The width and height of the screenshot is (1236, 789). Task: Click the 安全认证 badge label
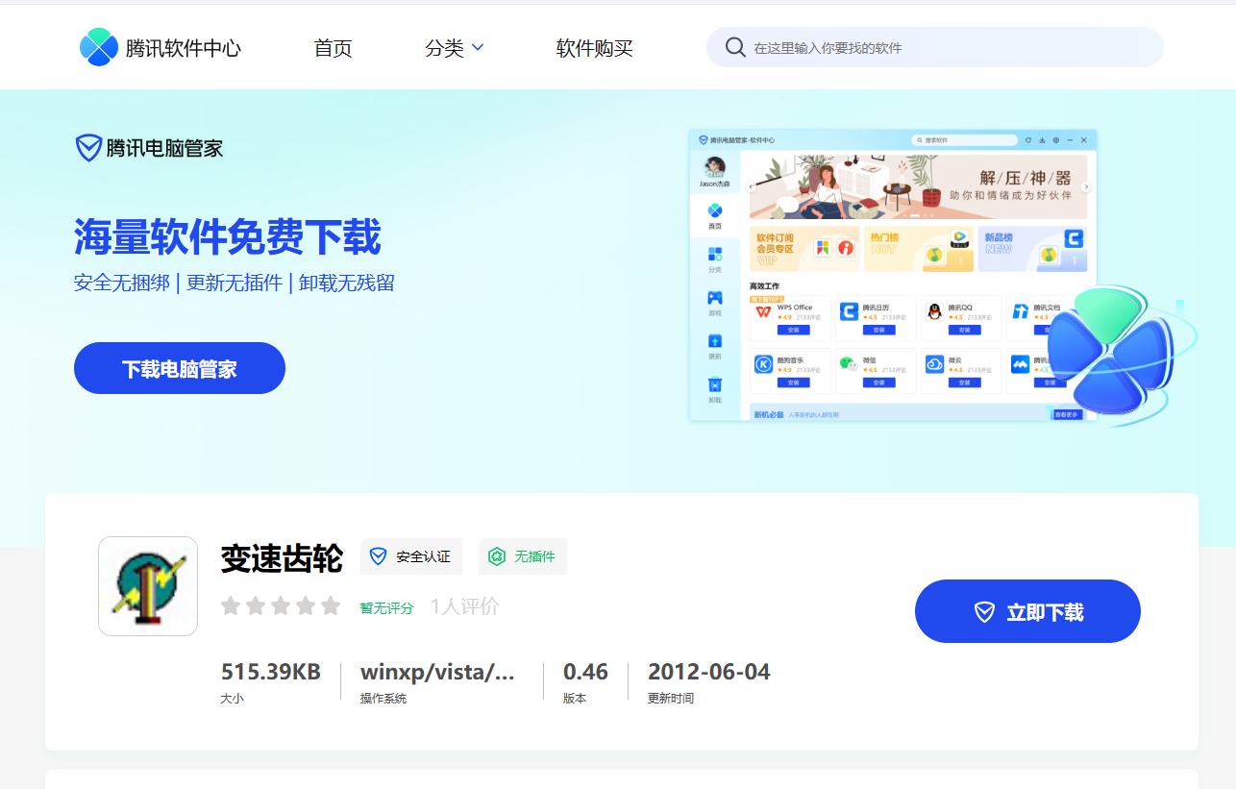[423, 556]
